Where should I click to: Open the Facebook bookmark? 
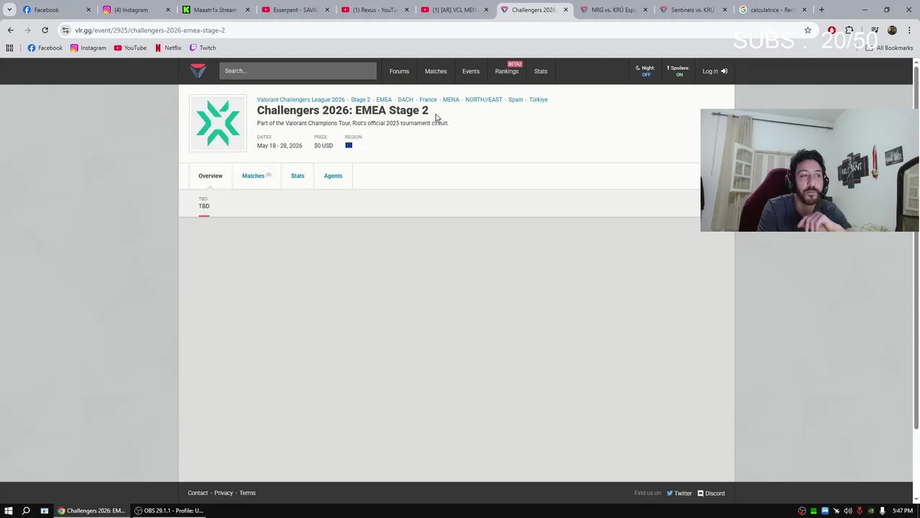click(45, 47)
